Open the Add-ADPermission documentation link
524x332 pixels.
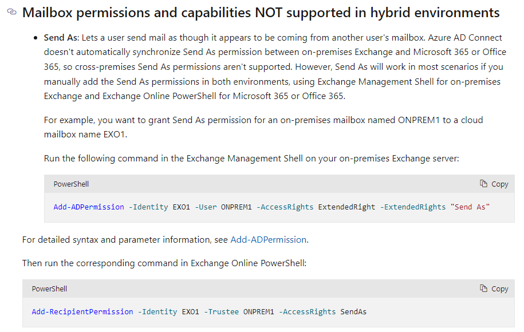tap(269, 240)
